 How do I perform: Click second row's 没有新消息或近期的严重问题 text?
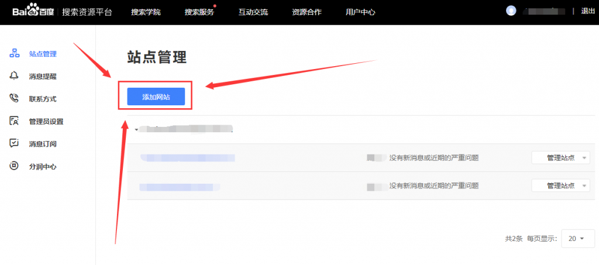pos(434,185)
